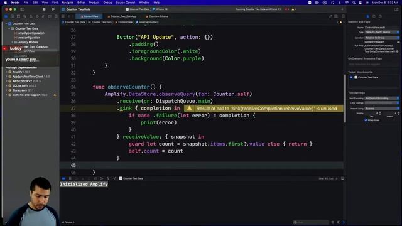This screenshot has height=226, width=402.
Task: Click the Name field in File inspector
Action: point(382,28)
